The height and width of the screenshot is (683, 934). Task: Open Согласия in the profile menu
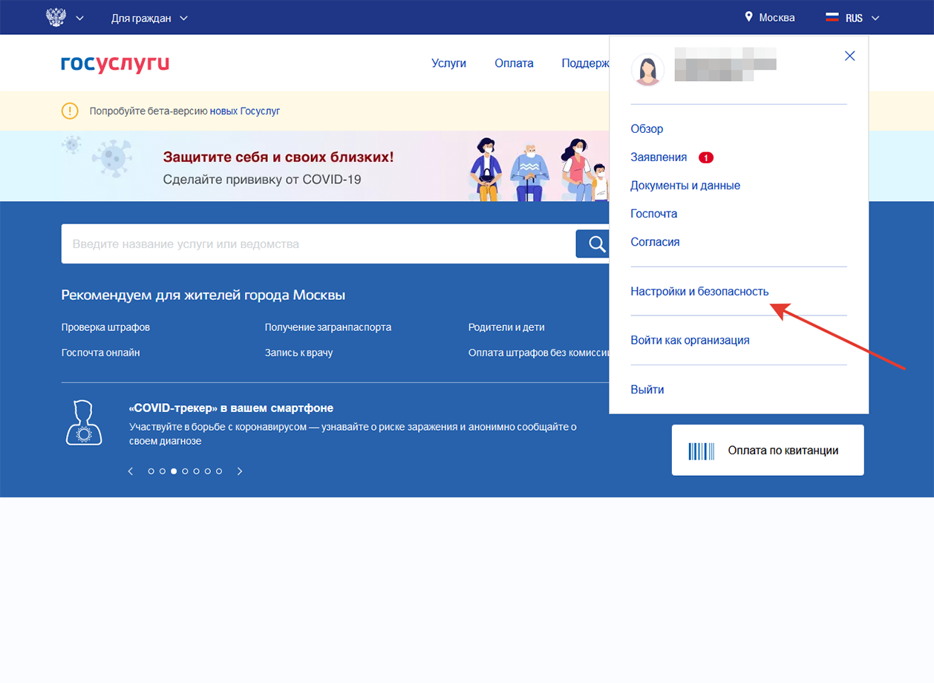point(655,242)
